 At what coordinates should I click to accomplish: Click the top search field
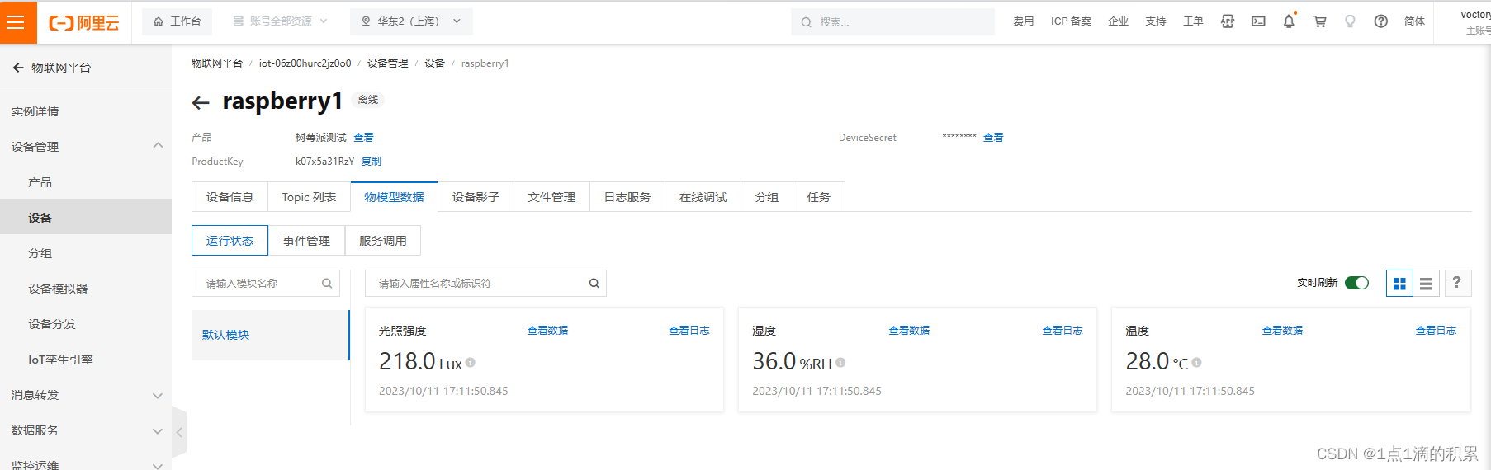click(x=892, y=22)
